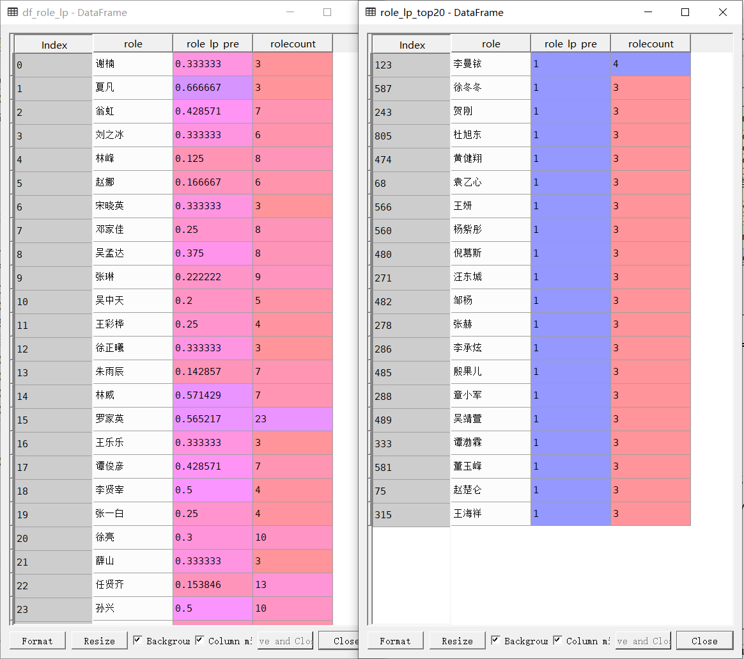Image resolution: width=744 pixels, height=659 pixels.
Task: Select cell 0.571429 in df_role_lp
Action: click(213, 395)
